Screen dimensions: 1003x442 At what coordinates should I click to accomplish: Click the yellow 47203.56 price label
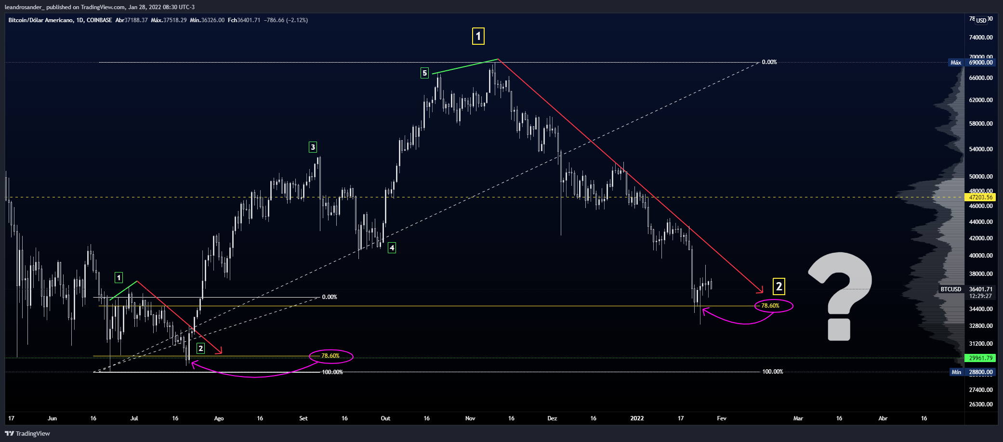coord(981,197)
